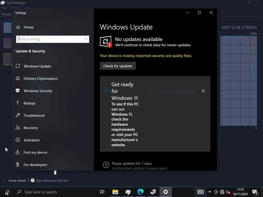Click the For developers tools icon
This screenshot has height=197, width=263.
pyautogui.click(x=18, y=164)
